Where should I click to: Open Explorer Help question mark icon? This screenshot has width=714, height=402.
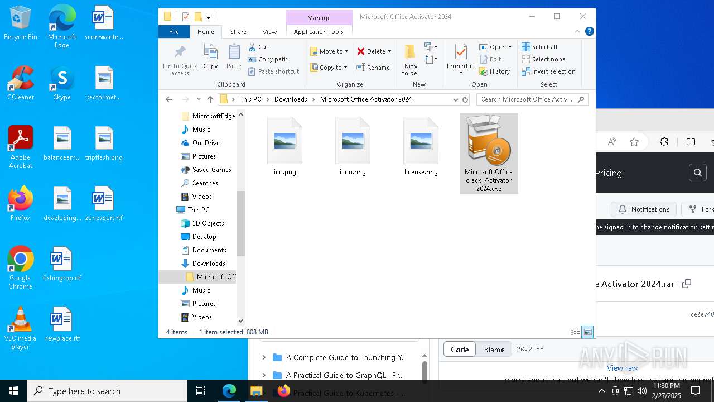click(589, 32)
